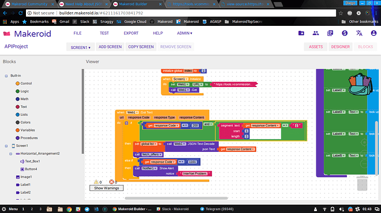381x213 pixels.
Task: Open the SCREEN1 dropdown
Action: (x=81, y=47)
